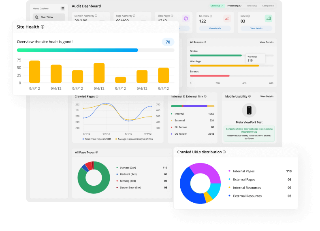Click info icon next to All Issues
The width and height of the screenshot is (320, 231).
click(205, 42)
